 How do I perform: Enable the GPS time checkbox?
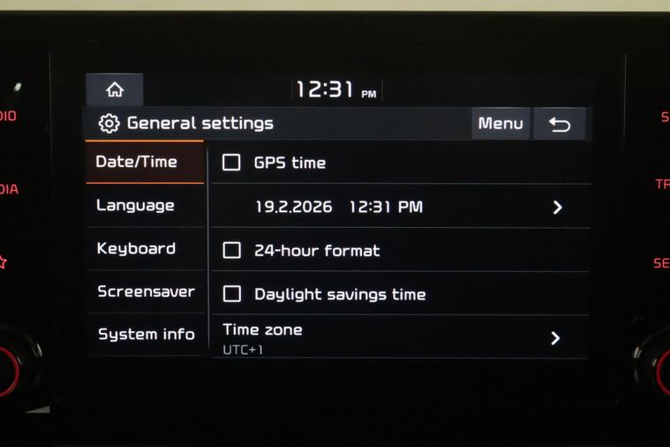(231, 163)
